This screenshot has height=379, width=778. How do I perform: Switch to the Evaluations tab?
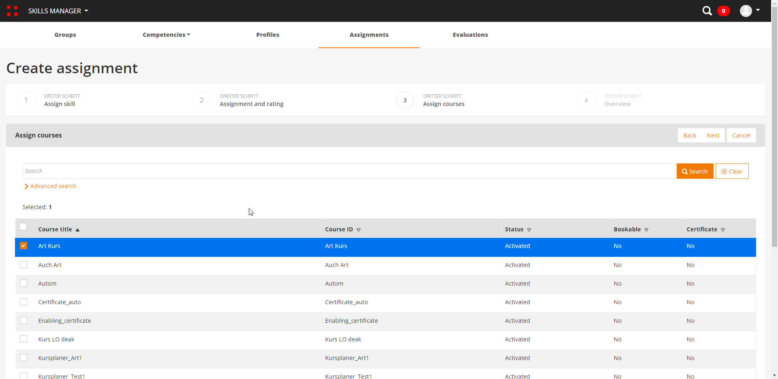click(470, 35)
